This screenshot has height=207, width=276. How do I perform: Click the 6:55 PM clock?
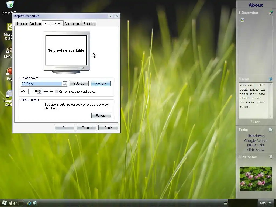(266, 203)
